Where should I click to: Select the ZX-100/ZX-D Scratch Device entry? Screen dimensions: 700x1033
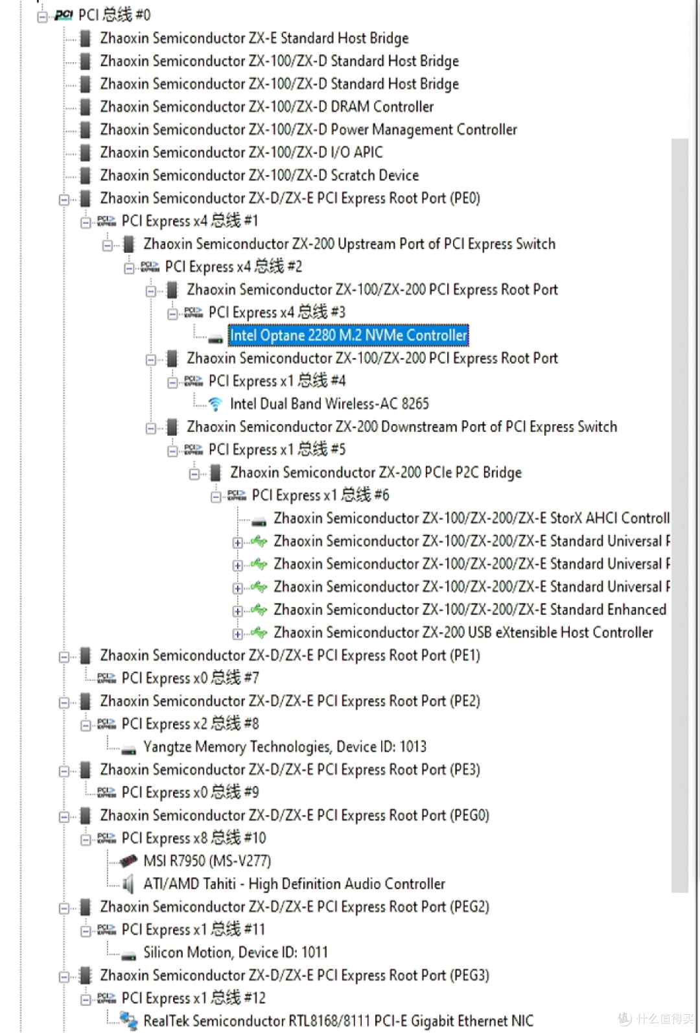coord(259,175)
